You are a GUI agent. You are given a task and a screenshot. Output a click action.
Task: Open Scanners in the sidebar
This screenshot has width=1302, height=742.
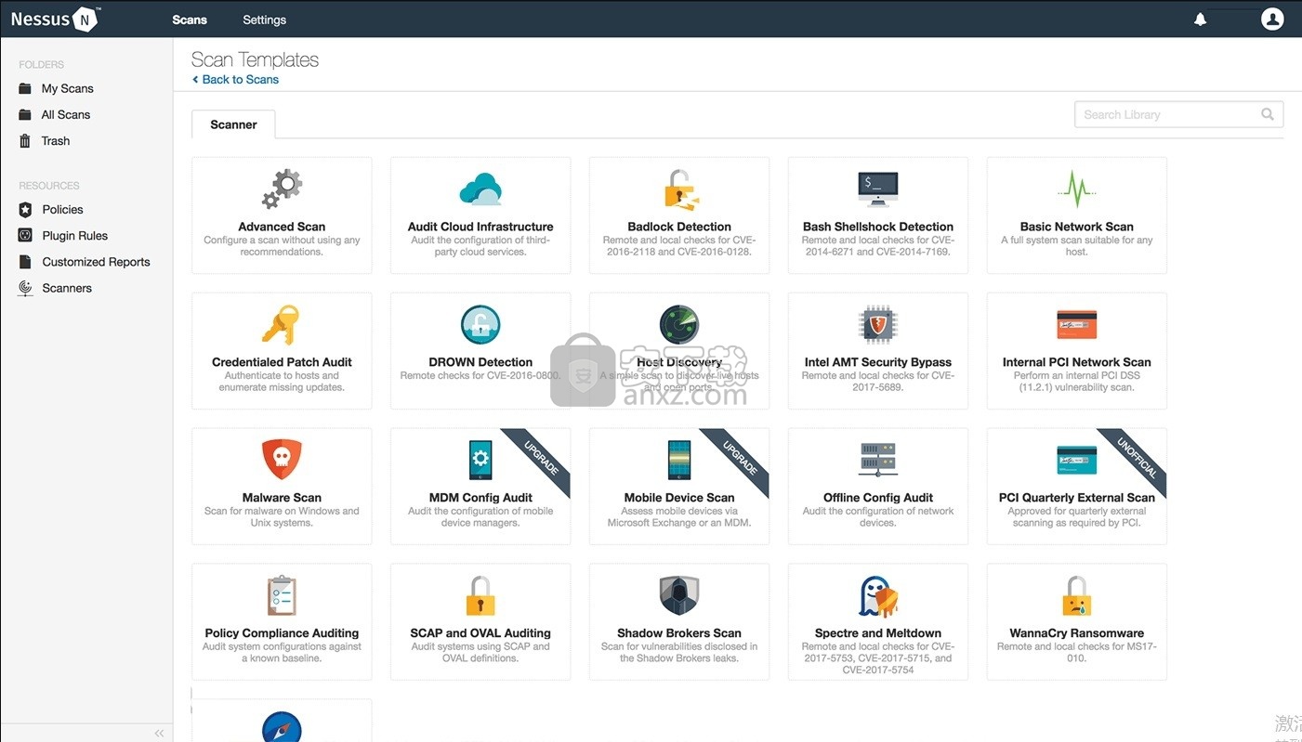[67, 288]
